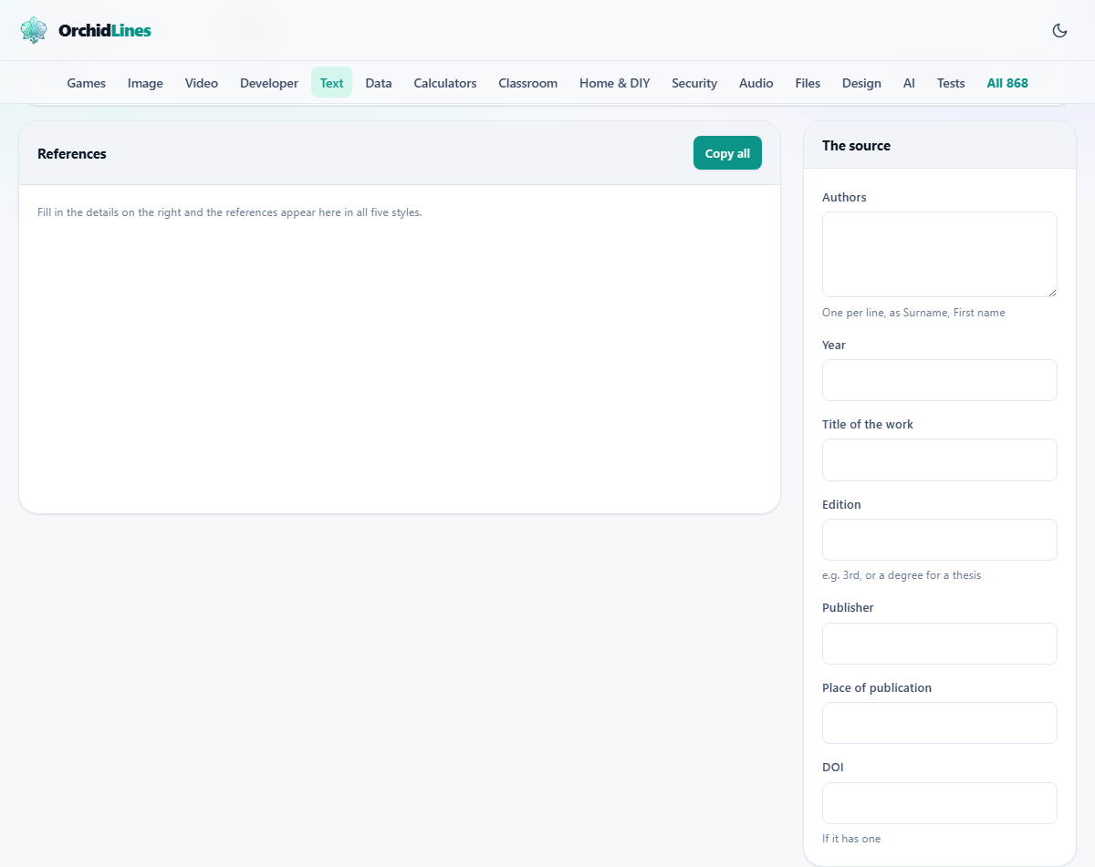Screen dimensions: 1095x867
Task: Open the Image category
Action: (145, 83)
